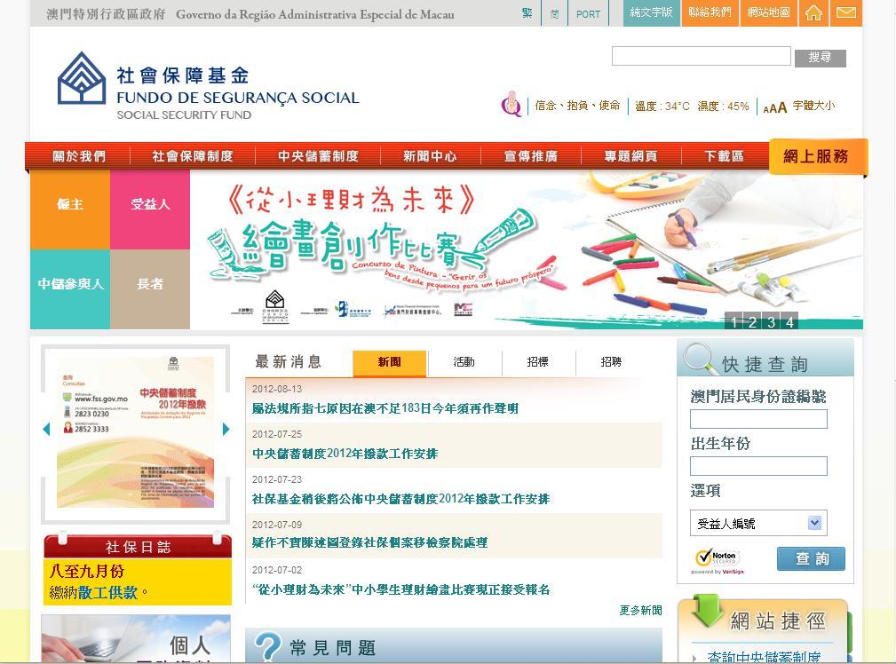
Task: Click the AAA font size icon
Action: tap(774, 107)
